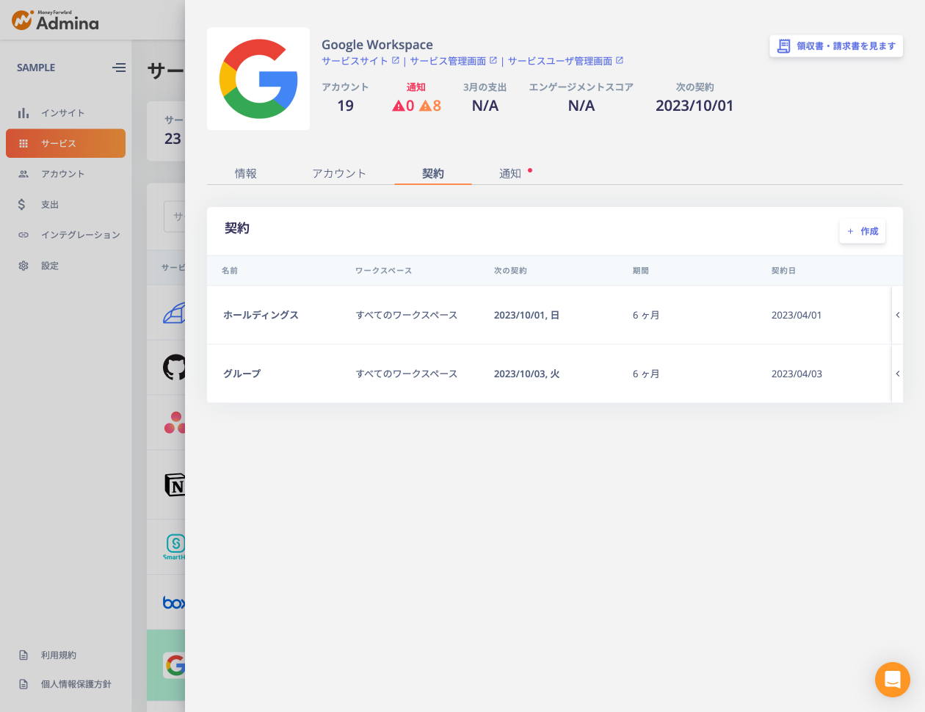Open the 通知 tab
The image size is (925, 712).
pos(510,173)
